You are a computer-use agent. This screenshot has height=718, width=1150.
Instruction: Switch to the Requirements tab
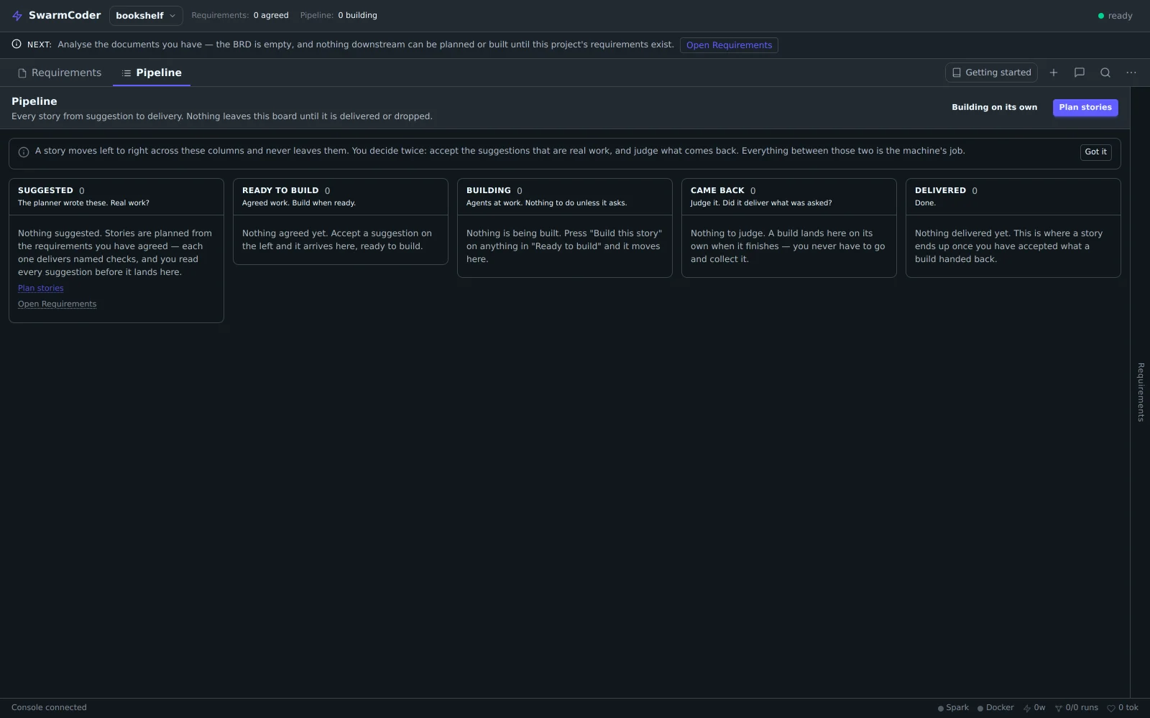(60, 73)
